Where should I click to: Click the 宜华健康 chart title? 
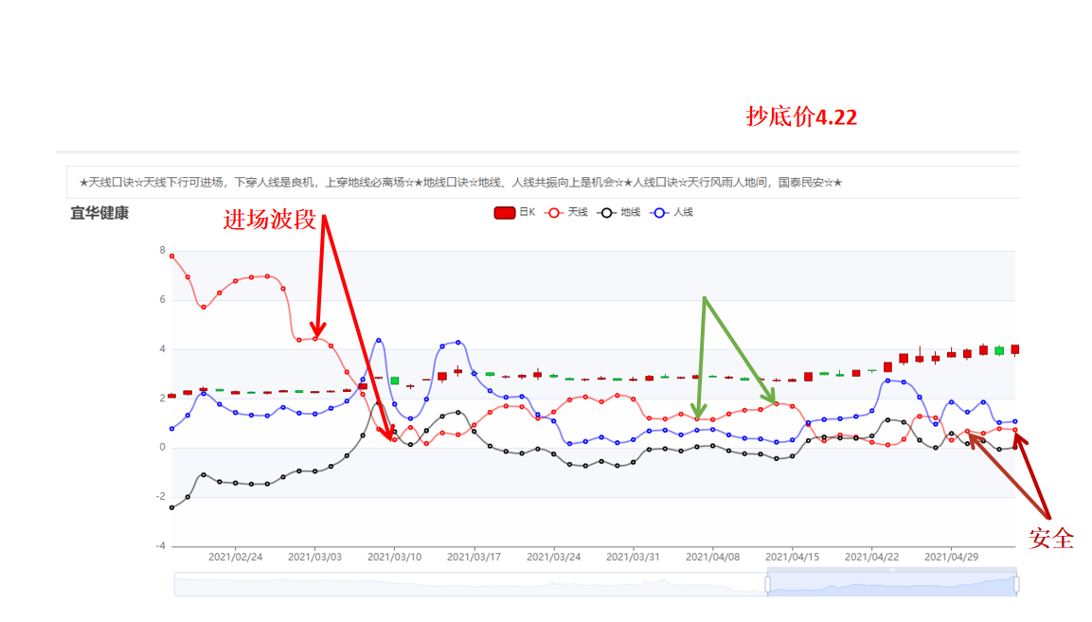(x=99, y=213)
